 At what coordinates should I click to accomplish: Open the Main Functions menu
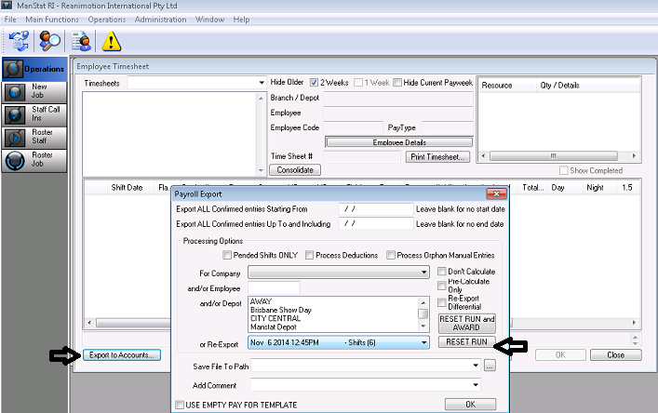(52, 20)
